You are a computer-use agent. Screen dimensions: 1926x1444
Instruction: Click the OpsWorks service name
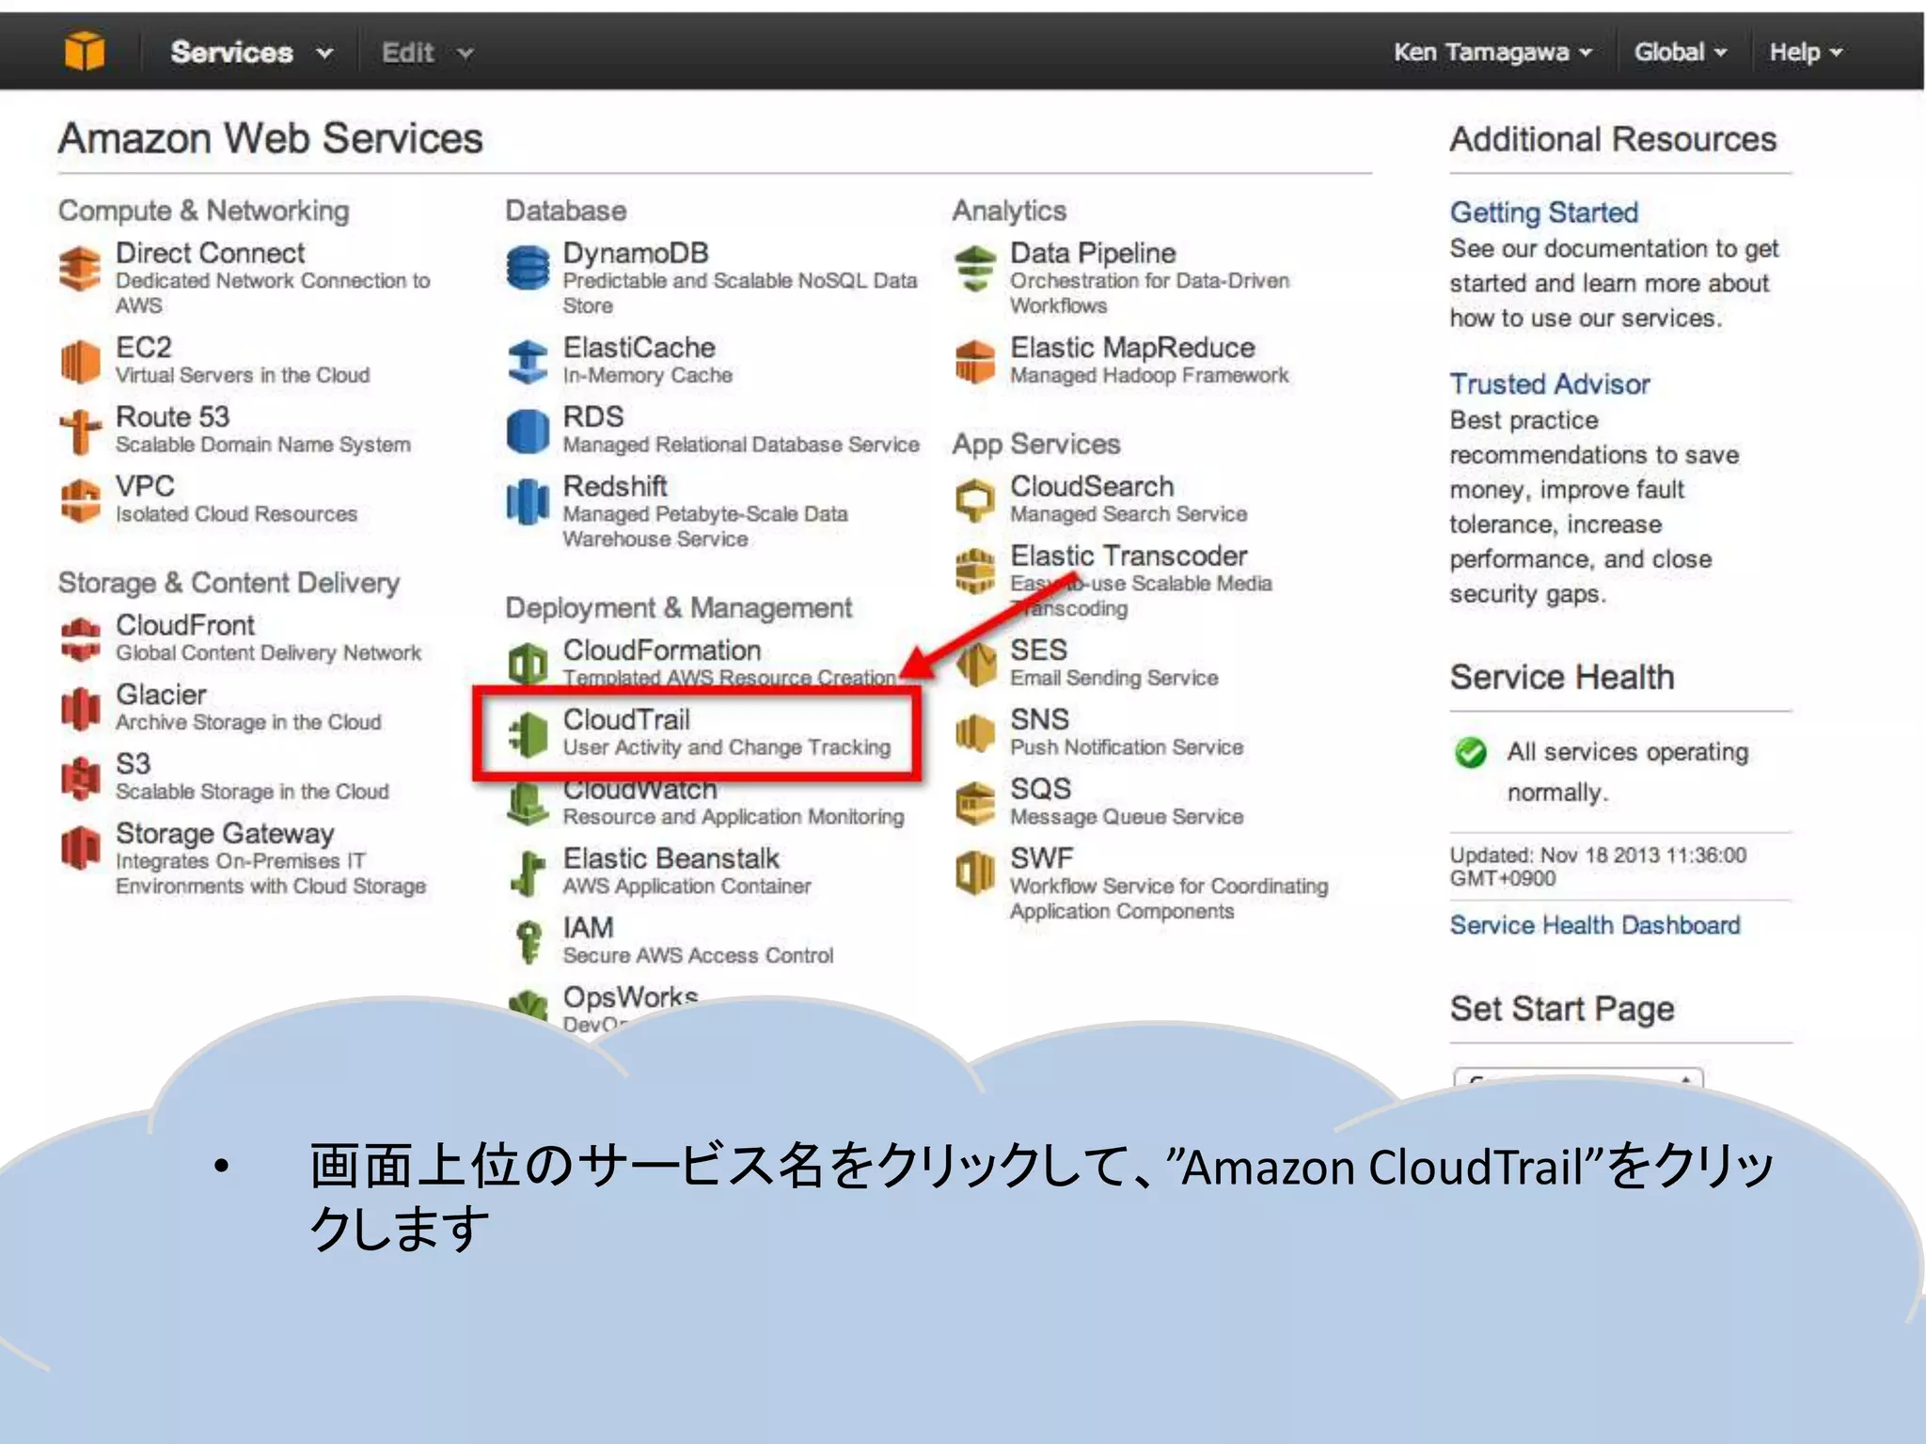point(630,997)
